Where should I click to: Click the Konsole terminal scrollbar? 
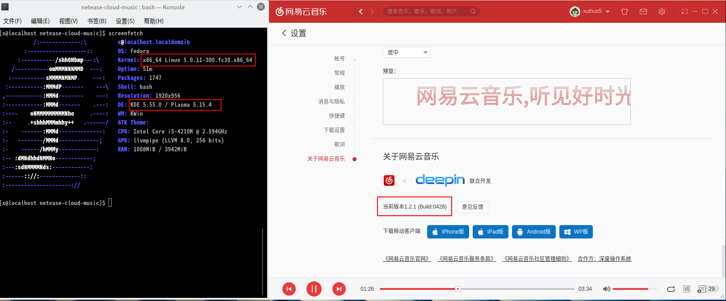coord(262,262)
